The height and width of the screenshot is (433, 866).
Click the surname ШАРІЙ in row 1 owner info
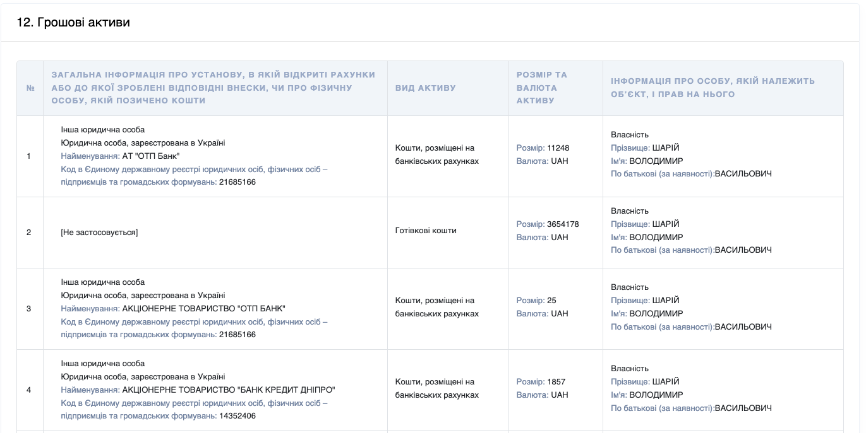[666, 148]
